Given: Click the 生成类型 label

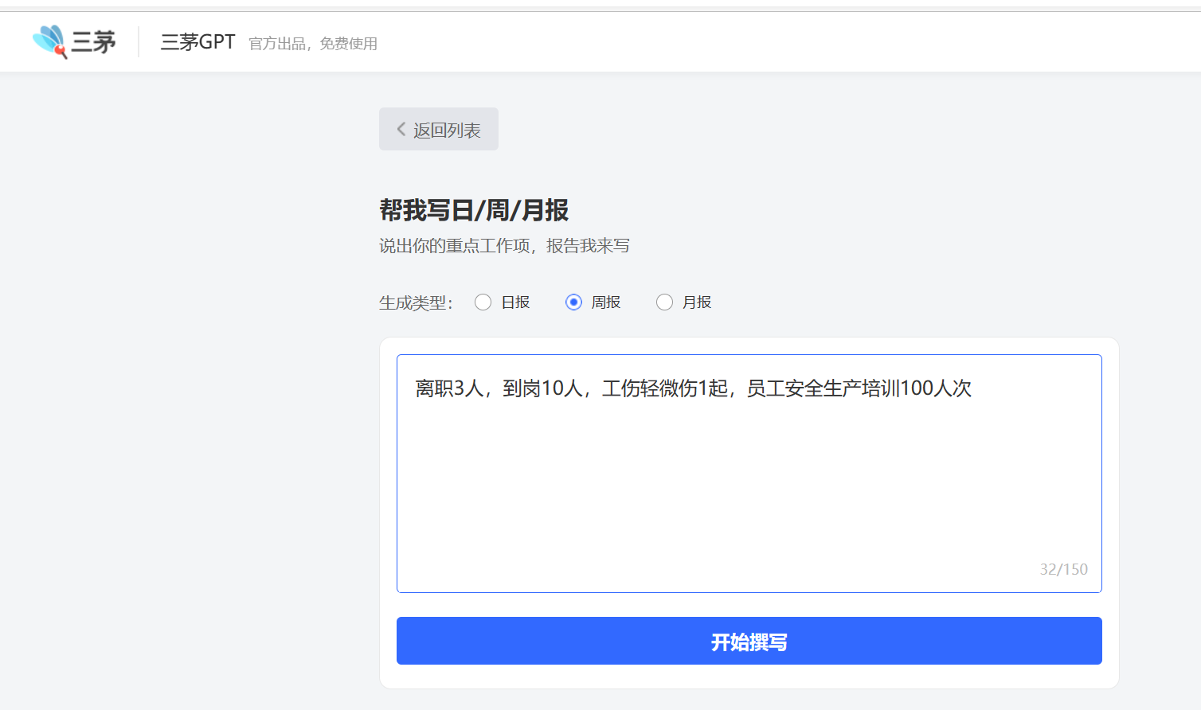Looking at the screenshot, I should point(416,302).
